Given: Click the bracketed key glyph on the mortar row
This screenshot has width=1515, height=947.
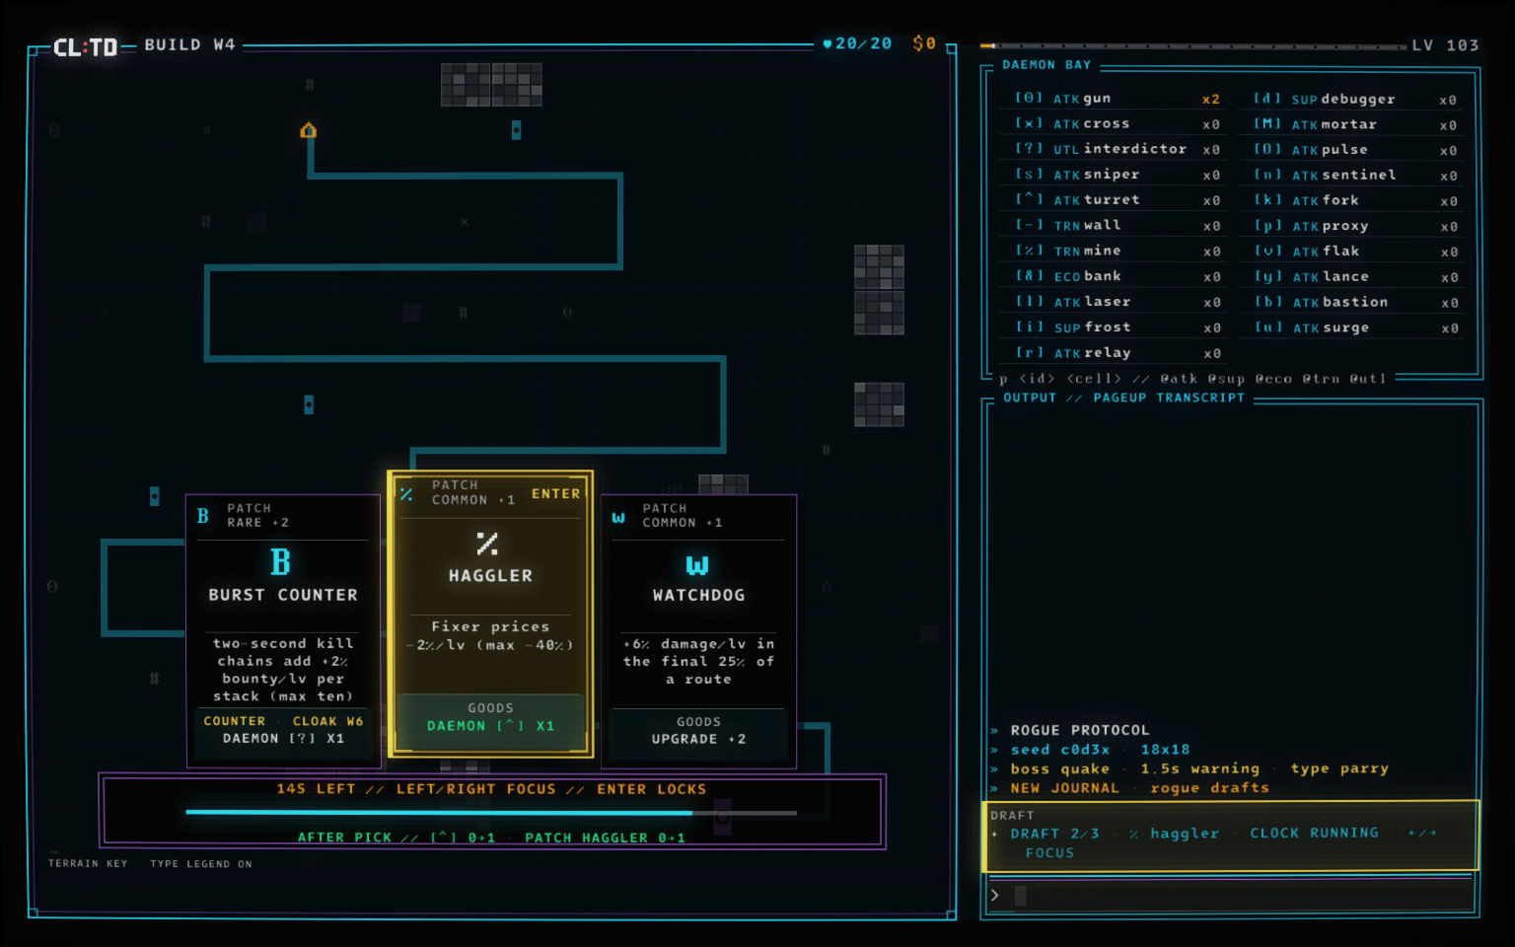Looking at the screenshot, I should point(1267,124).
